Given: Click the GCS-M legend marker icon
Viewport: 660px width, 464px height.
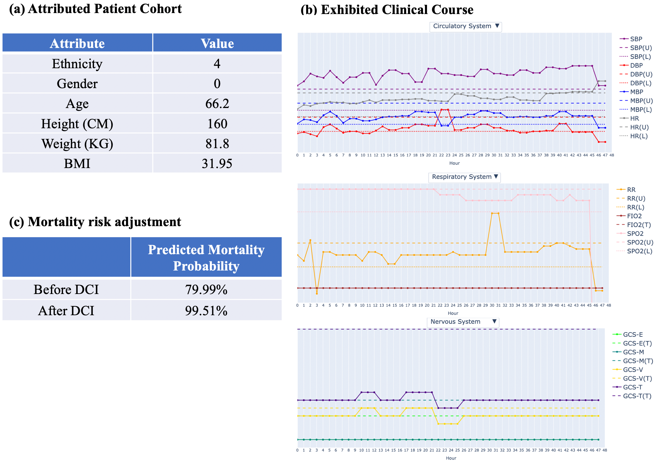Looking at the screenshot, I should tap(617, 352).
